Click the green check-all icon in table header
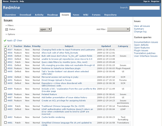This screenshot has width=162, height=126. pyautogui.click(x=5, y=46)
